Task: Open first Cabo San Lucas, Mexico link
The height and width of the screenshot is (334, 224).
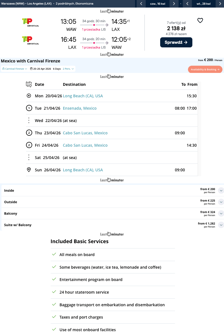Action: [85, 133]
